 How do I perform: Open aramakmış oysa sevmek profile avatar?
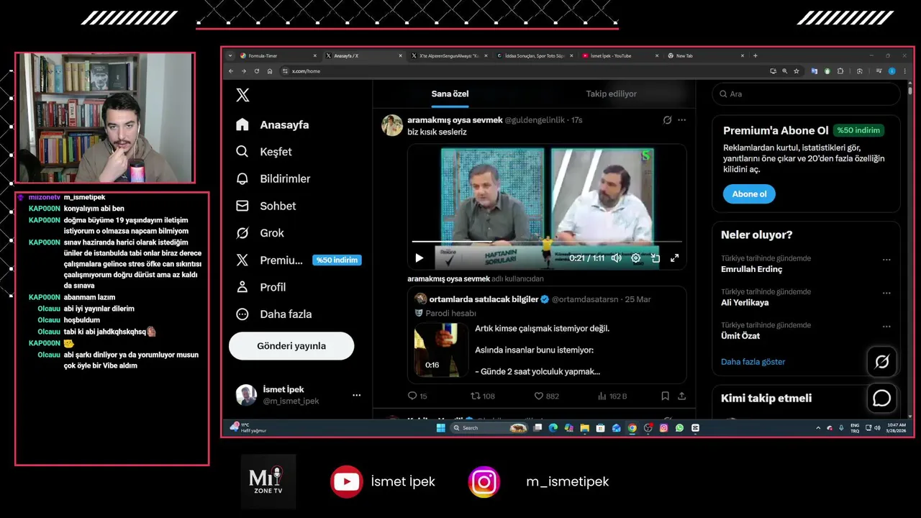click(392, 125)
